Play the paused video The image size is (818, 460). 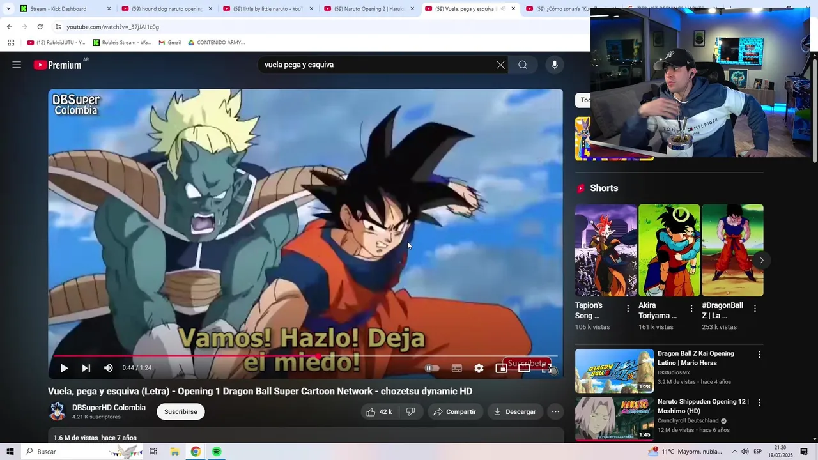(x=64, y=368)
